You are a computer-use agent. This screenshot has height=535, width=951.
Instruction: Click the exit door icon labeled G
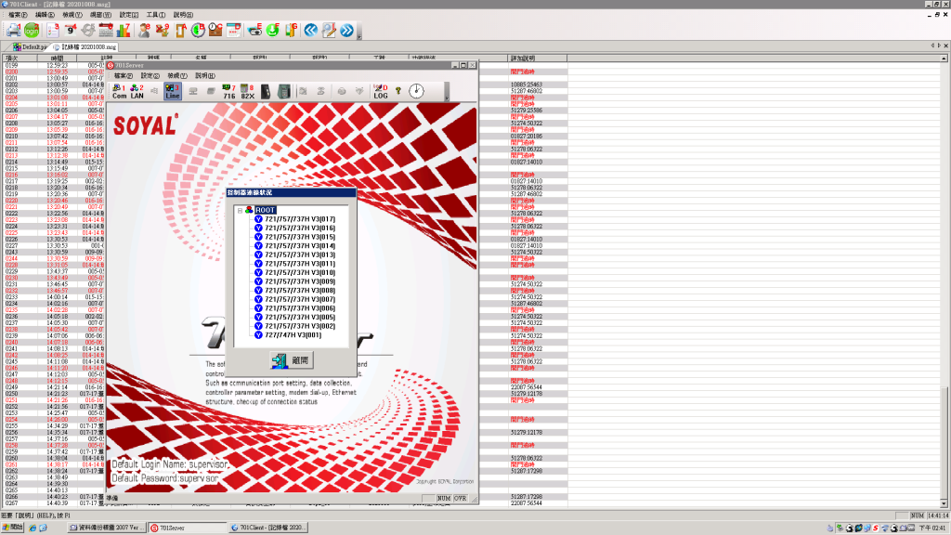[x=291, y=30]
